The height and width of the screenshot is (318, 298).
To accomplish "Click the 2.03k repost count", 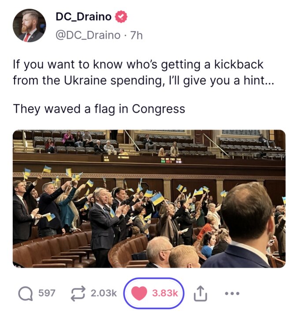I will (104, 293).
